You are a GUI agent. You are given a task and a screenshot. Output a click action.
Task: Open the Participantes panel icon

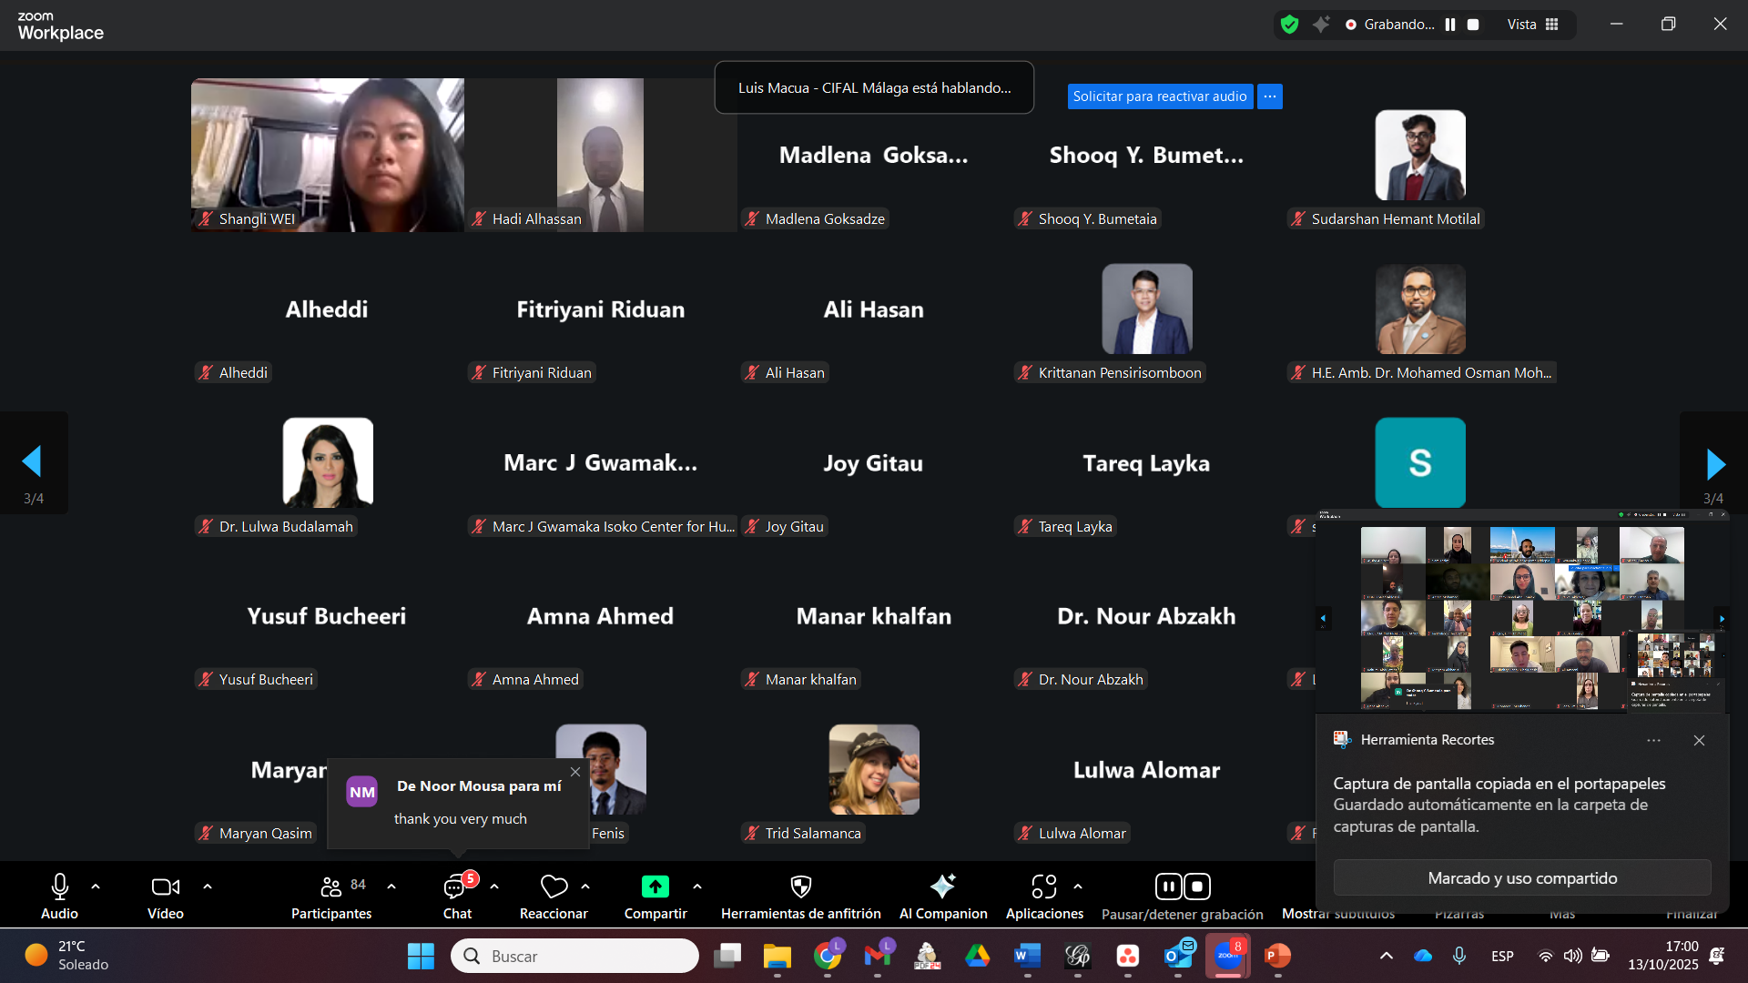331,887
